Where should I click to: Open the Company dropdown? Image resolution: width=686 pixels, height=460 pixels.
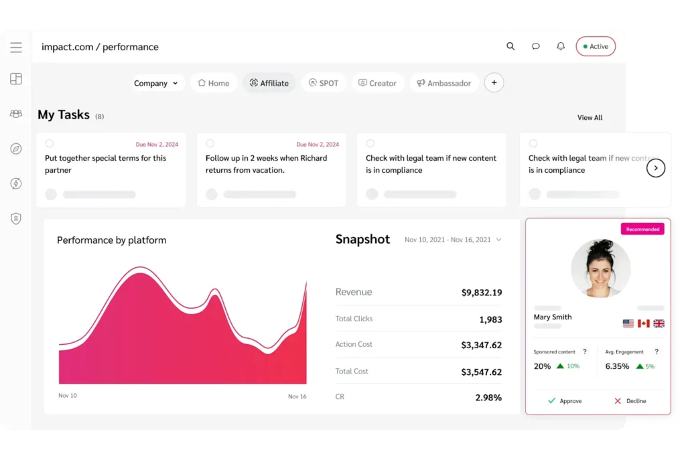[157, 82]
